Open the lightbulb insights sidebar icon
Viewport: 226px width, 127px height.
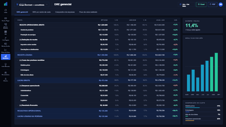pyautogui.click(x=6, y=65)
